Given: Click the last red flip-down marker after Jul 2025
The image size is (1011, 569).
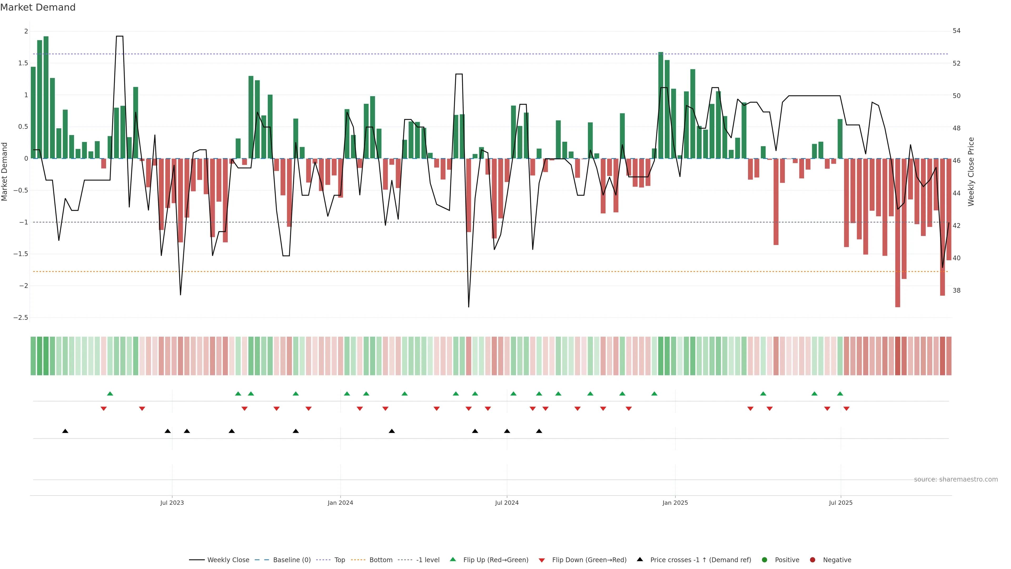Looking at the screenshot, I should point(846,409).
